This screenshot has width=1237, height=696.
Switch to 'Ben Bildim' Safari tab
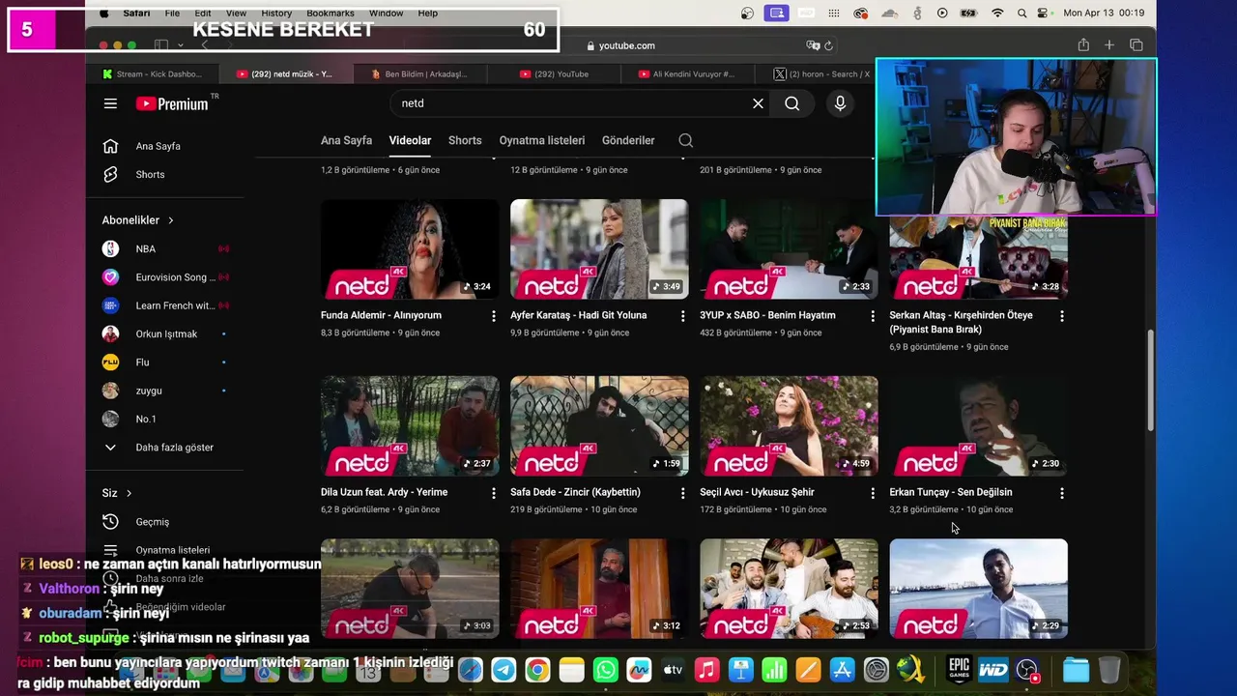click(x=418, y=74)
